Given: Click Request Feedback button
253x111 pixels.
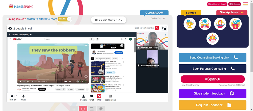Looking at the screenshot, I should click(213, 105).
